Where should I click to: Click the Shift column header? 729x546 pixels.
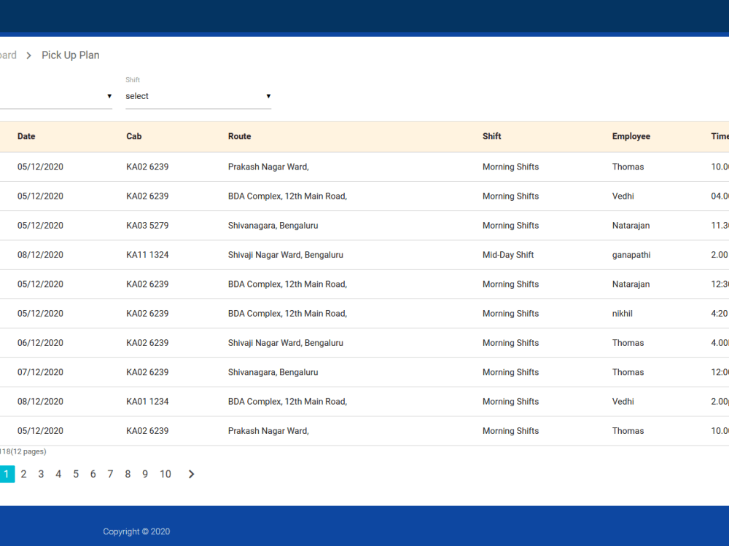[x=492, y=137]
